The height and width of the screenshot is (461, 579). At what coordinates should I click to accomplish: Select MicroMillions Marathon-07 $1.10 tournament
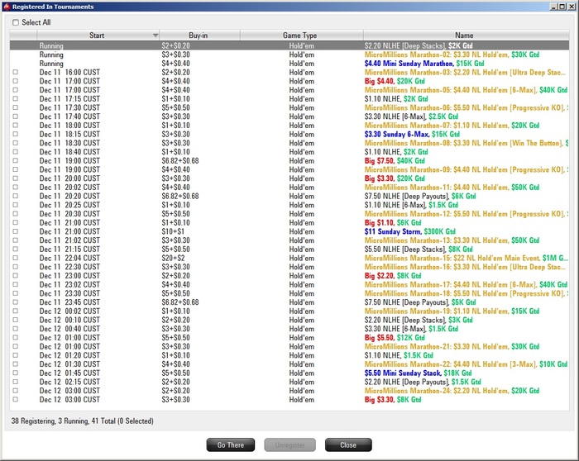pyautogui.click(x=289, y=126)
